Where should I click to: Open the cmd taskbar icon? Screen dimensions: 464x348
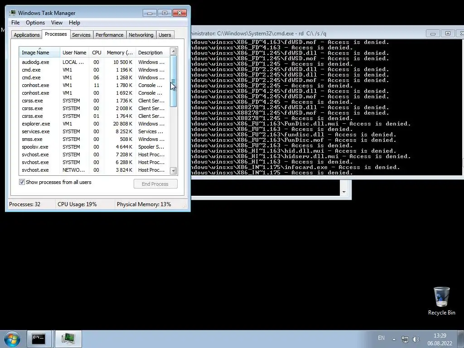(x=39, y=339)
